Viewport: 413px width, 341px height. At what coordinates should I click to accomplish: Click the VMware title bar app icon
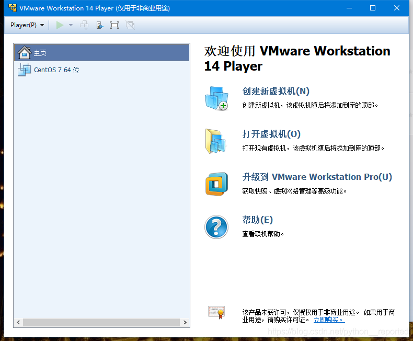point(13,8)
